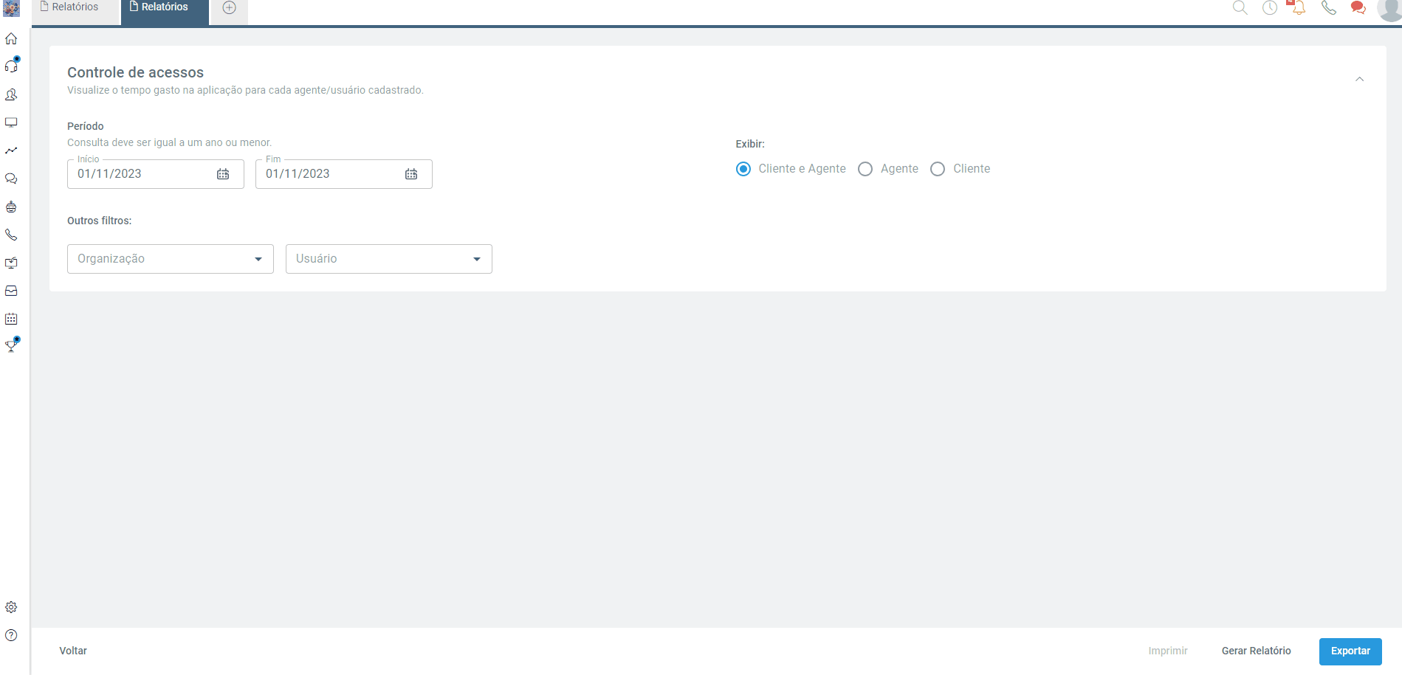
Task: Click the Outros filtros label
Action: pyautogui.click(x=100, y=221)
